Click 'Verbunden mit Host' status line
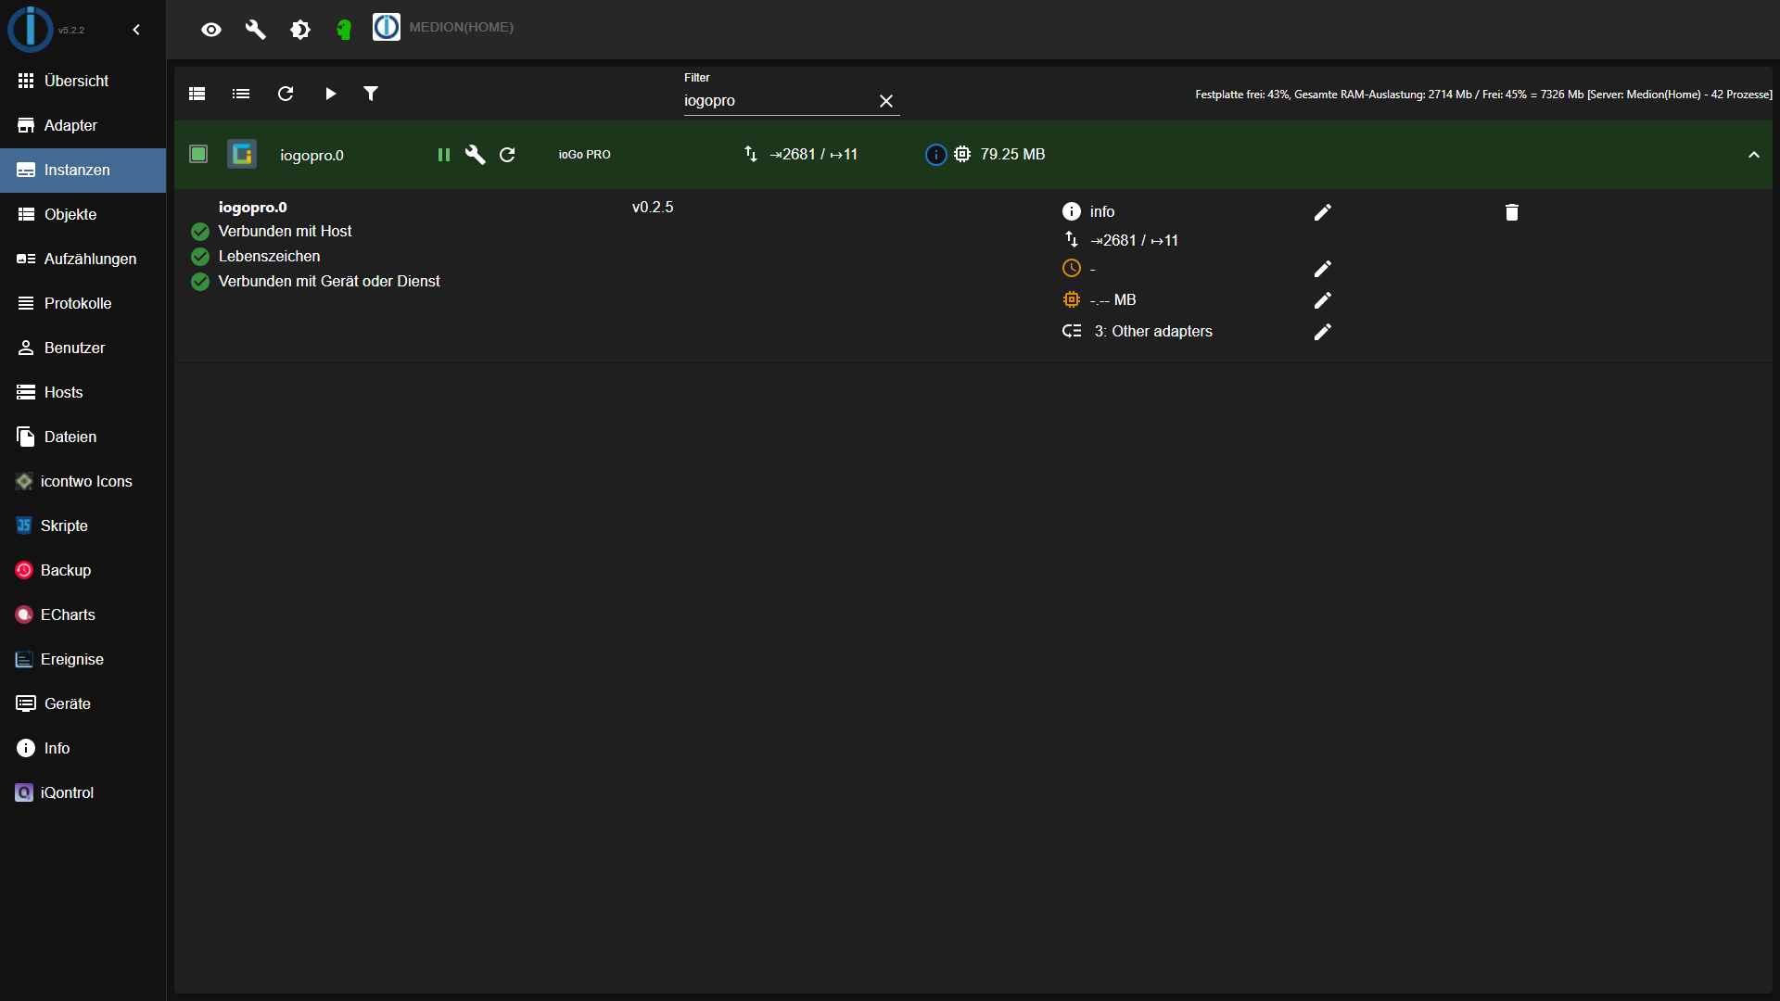Image resolution: width=1780 pixels, height=1001 pixels. tap(285, 231)
